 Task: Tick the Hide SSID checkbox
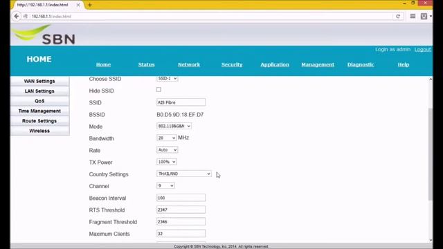pyautogui.click(x=159, y=90)
